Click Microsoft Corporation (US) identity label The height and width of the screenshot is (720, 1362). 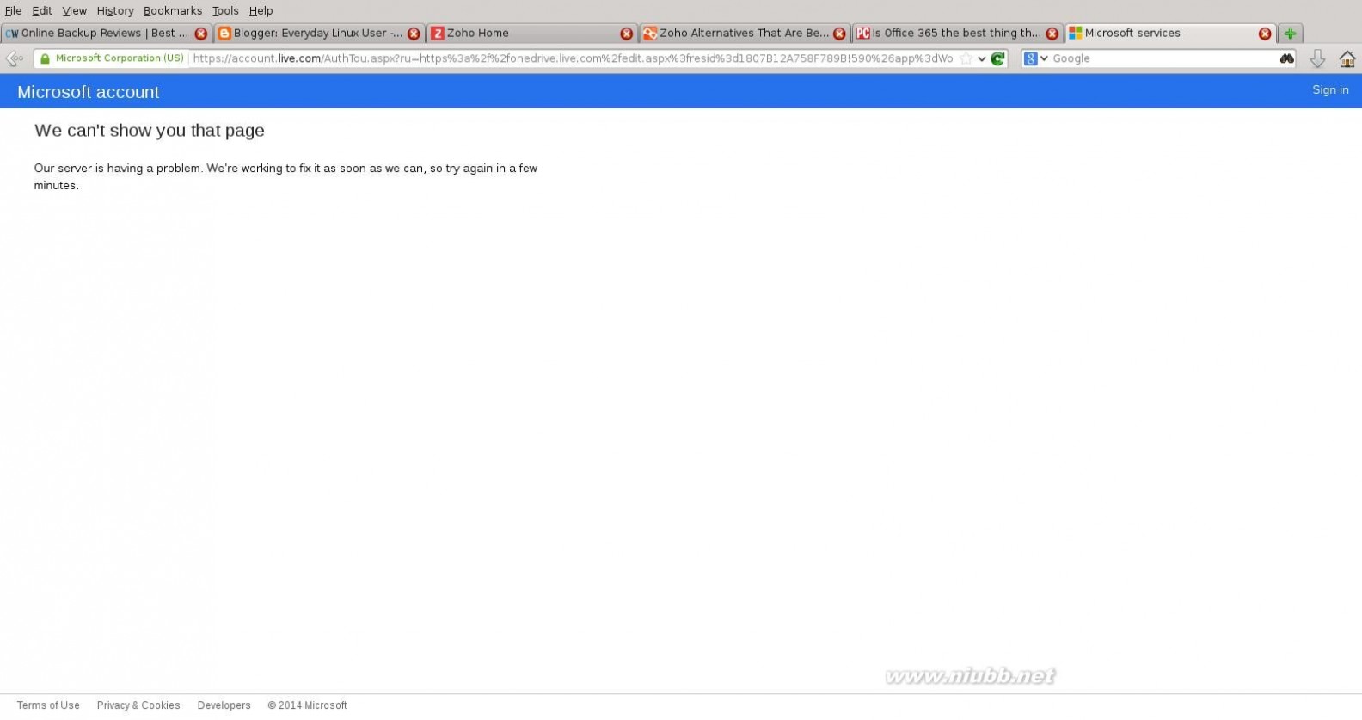120,58
